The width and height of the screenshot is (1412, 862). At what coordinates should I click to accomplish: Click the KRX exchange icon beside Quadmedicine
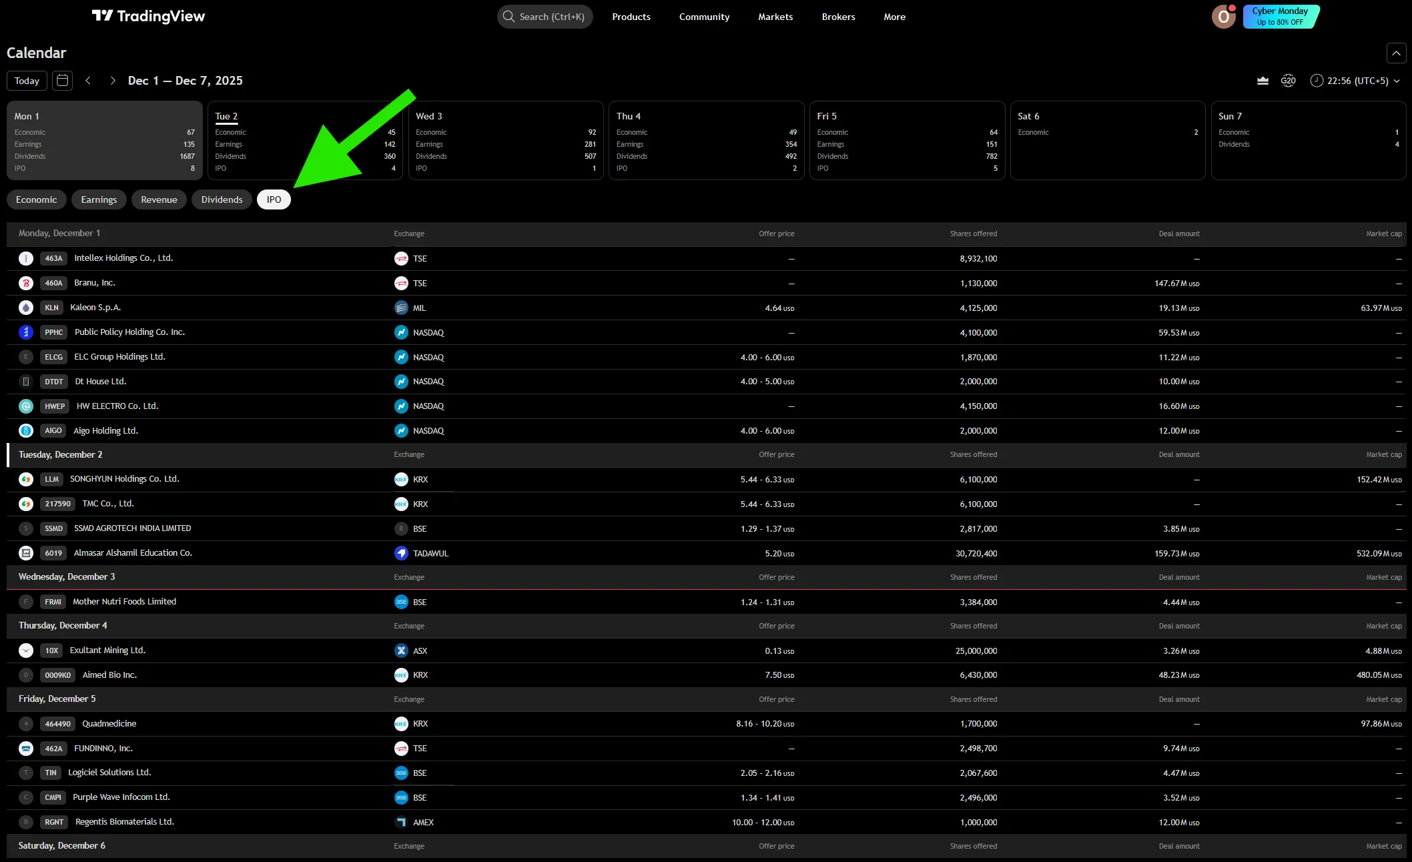tap(401, 723)
